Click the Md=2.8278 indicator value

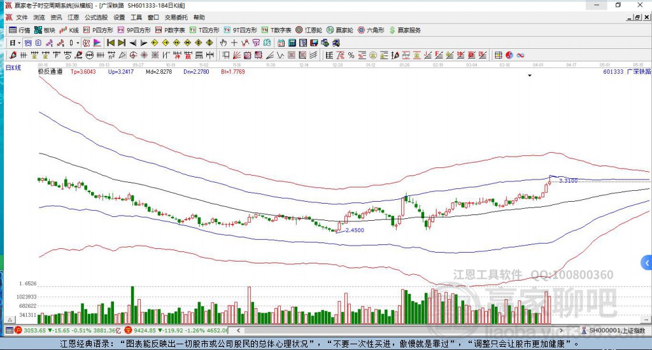click(x=159, y=71)
